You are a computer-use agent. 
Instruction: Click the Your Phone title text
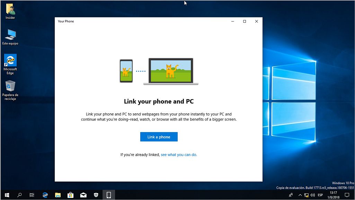66,21
